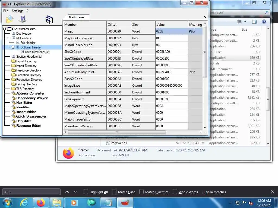Open Windows Media Player from taskbar
Viewport: 278px width, 208px height.
74,203
